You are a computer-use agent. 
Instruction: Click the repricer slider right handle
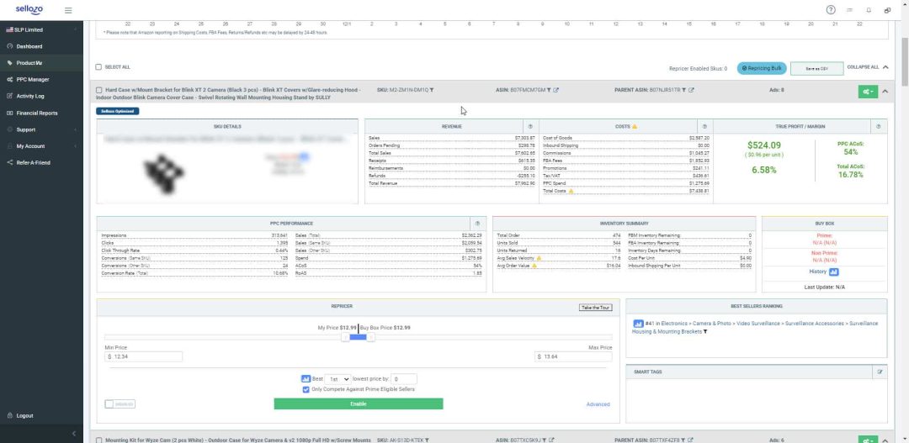pyautogui.click(x=371, y=337)
